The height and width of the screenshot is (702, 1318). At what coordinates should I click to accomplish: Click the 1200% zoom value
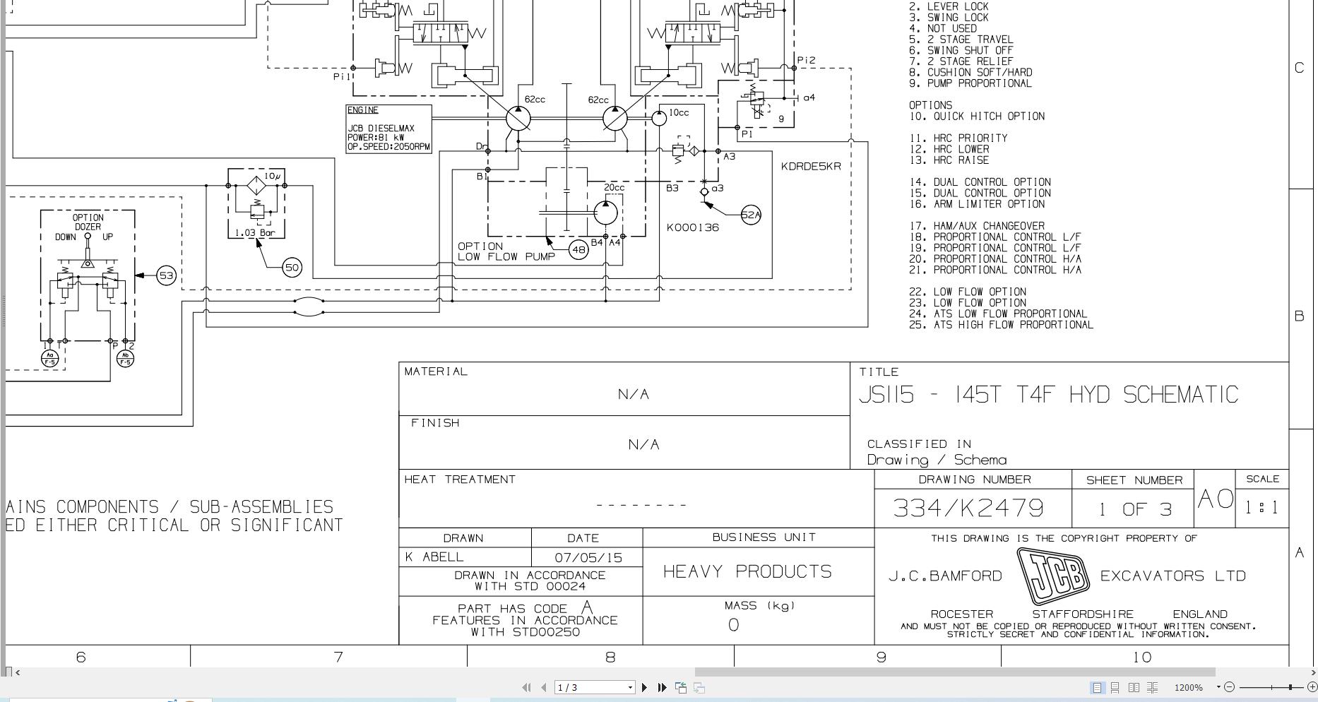pyautogui.click(x=1188, y=686)
